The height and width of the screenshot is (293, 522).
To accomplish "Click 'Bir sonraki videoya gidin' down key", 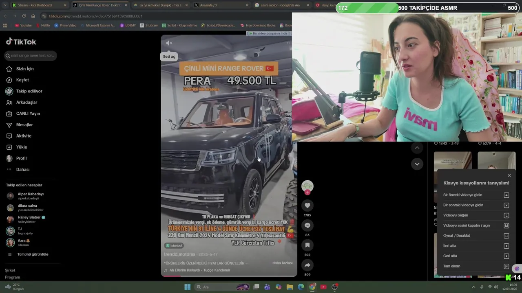I will coord(506,205).
